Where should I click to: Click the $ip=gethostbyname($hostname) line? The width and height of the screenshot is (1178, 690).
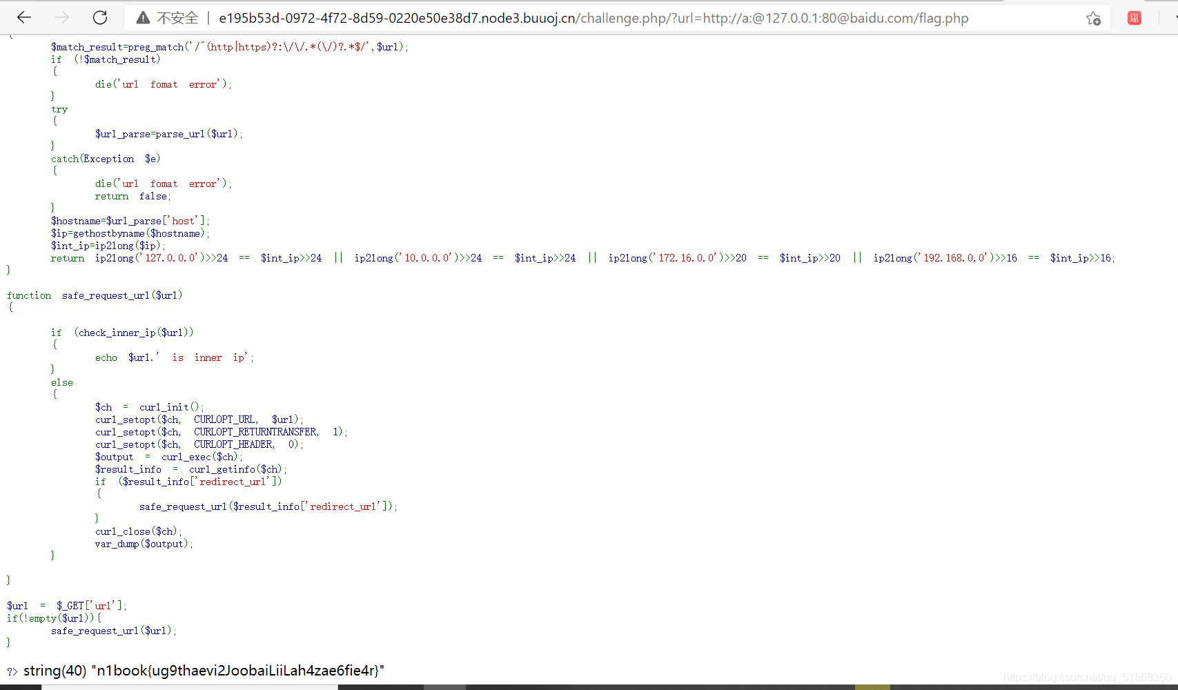pyautogui.click(x=130, y=233)
